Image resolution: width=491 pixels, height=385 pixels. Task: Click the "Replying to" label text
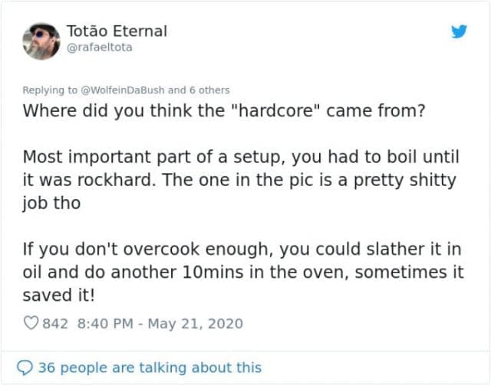coord(50,90)
